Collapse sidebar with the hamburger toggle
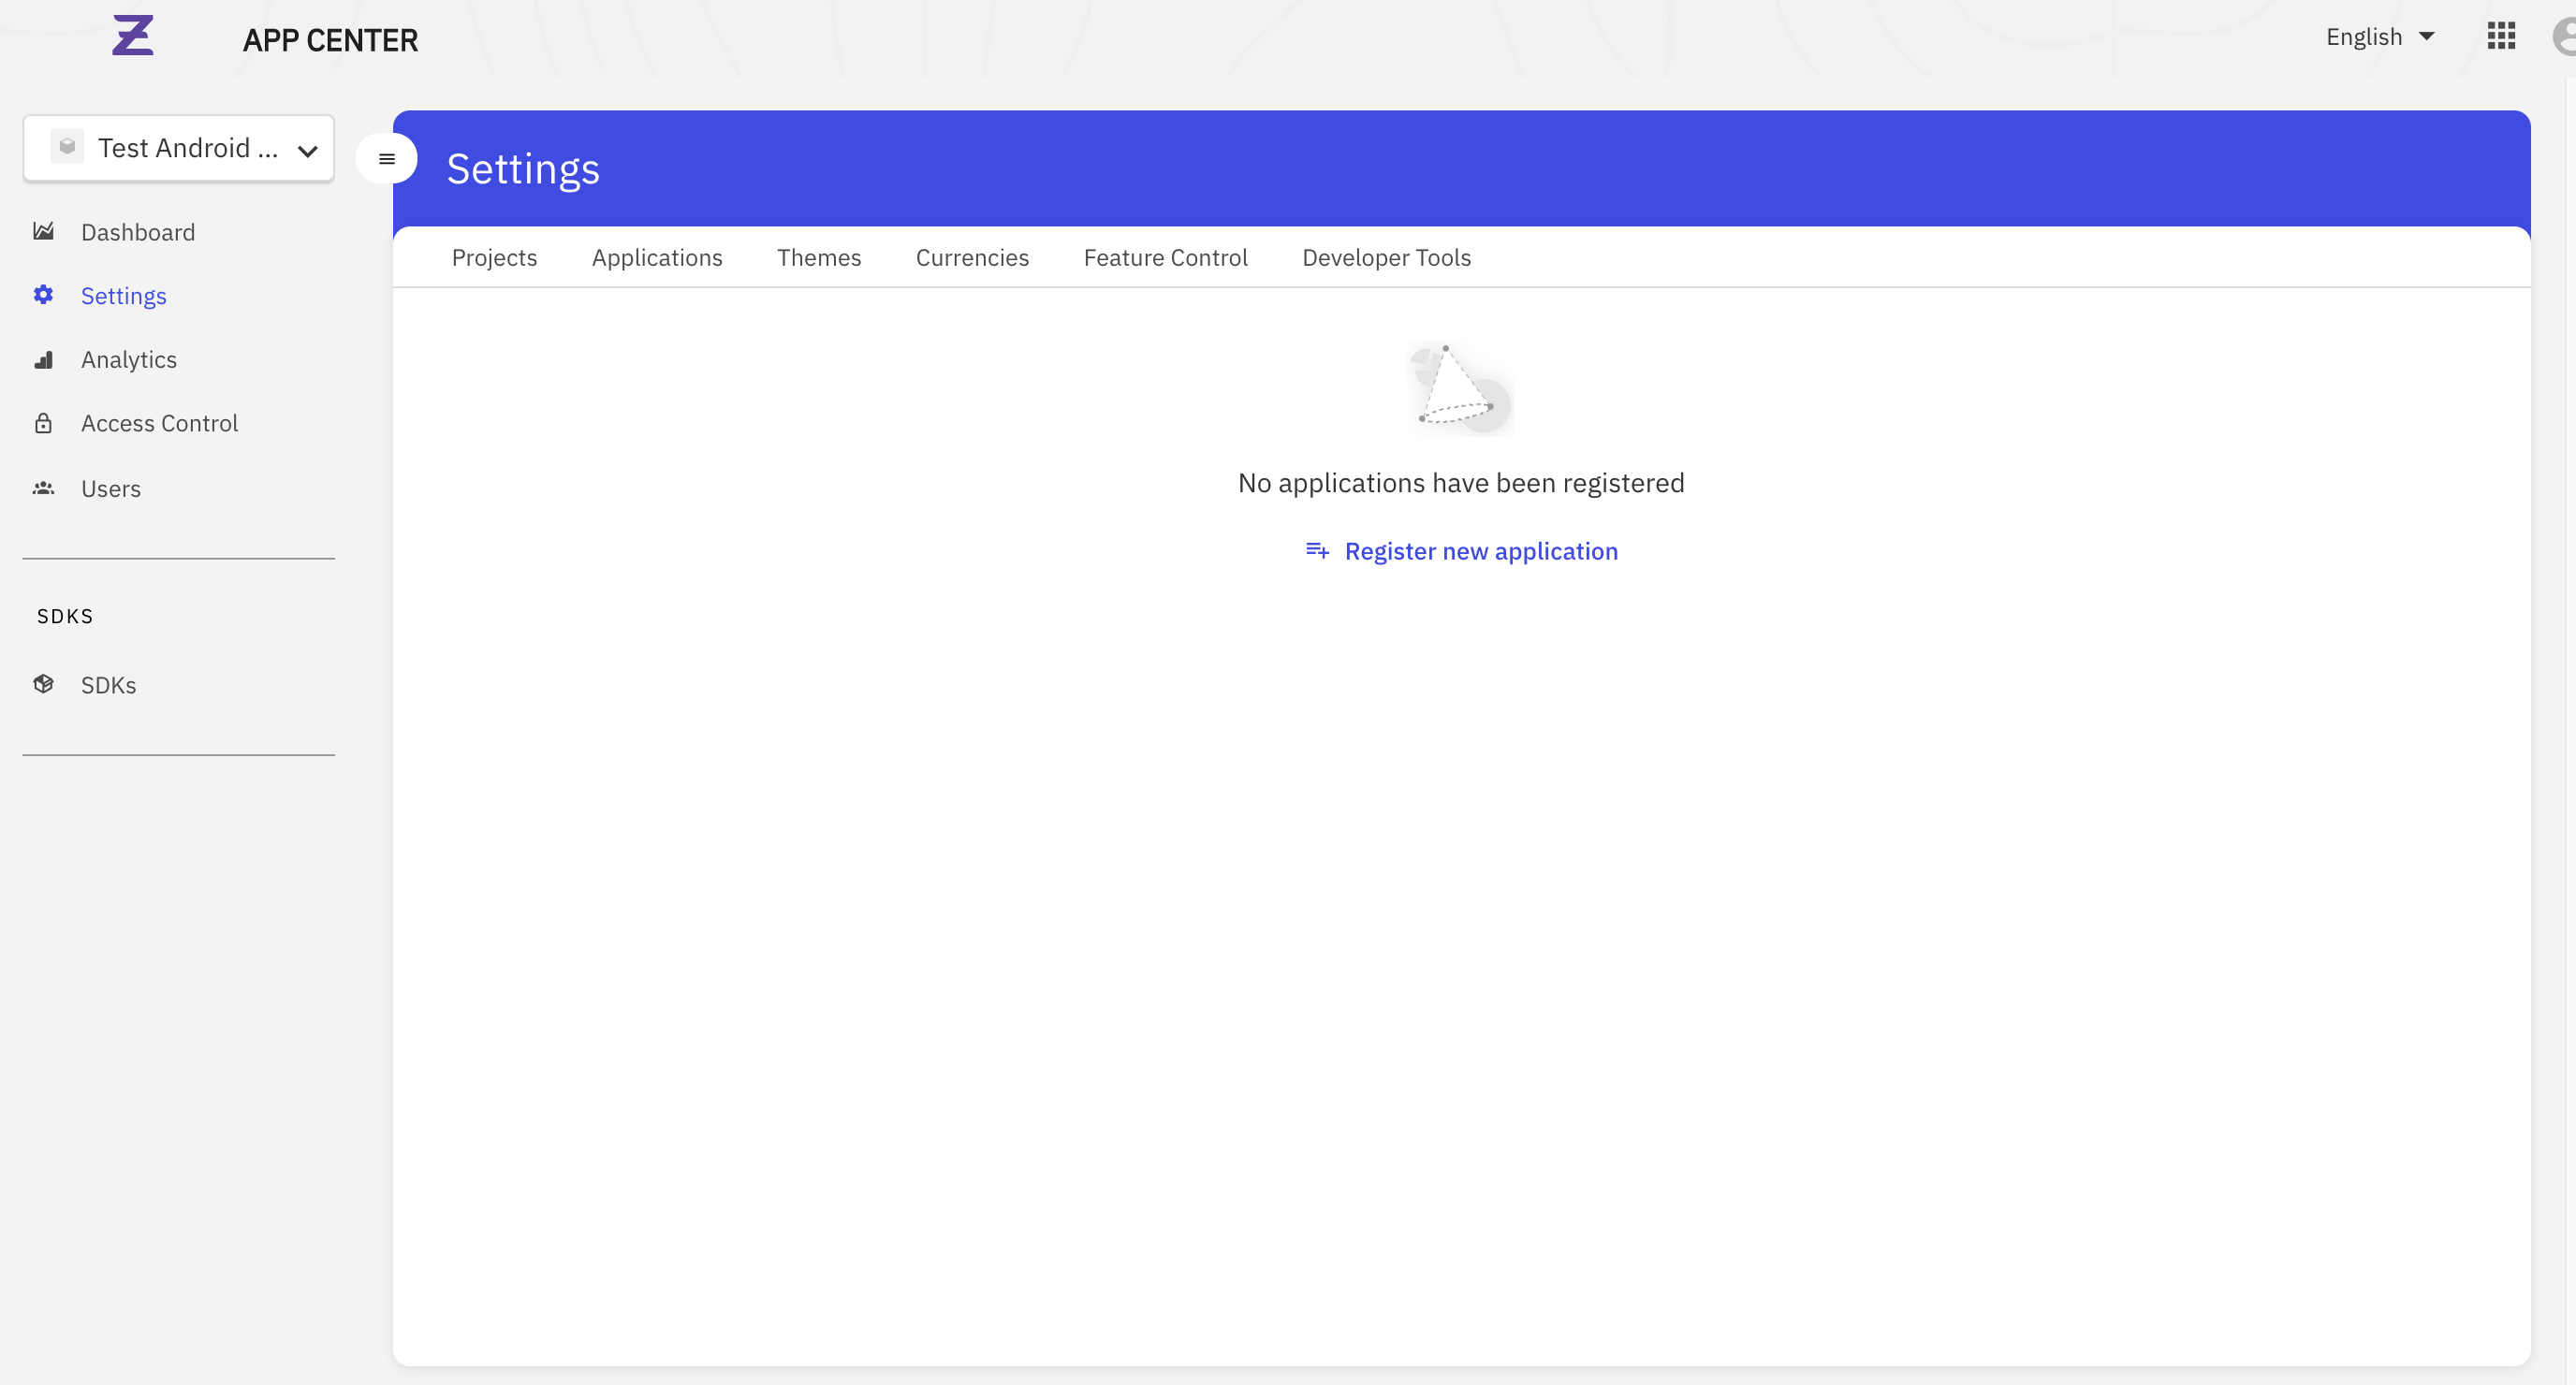The width and height of the screenshot is (2576, 1385). click(387, 159)
